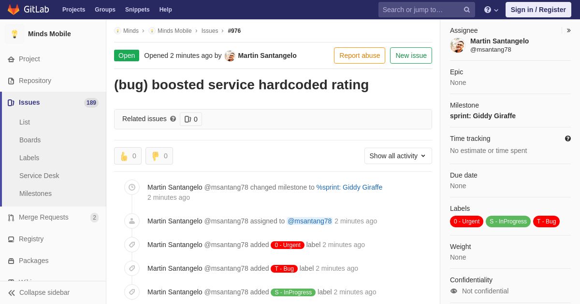Click assignee name Martin Santangelo in sidebar

499,41
